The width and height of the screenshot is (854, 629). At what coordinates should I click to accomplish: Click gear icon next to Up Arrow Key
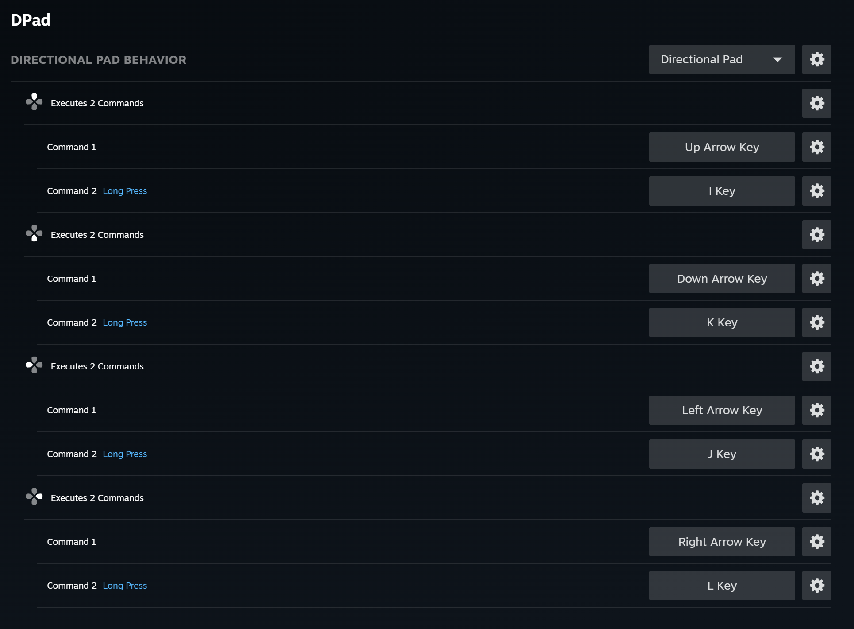[x=816, y=147]
